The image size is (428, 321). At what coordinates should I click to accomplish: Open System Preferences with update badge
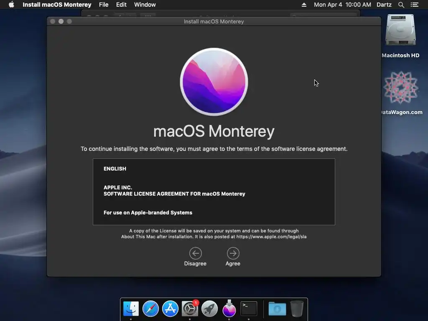click(190, 308)
